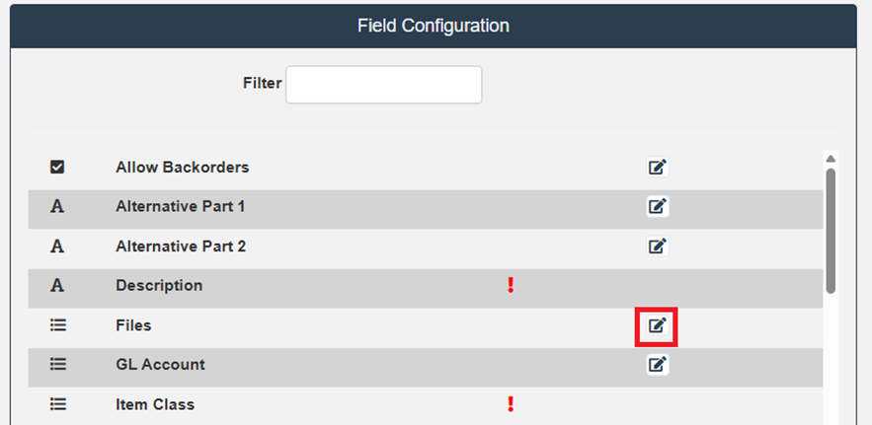The height and width of the screenshot is (425, 872).
Task: Select the Alternative Part 1 label
Action: (x=180, y=207)
